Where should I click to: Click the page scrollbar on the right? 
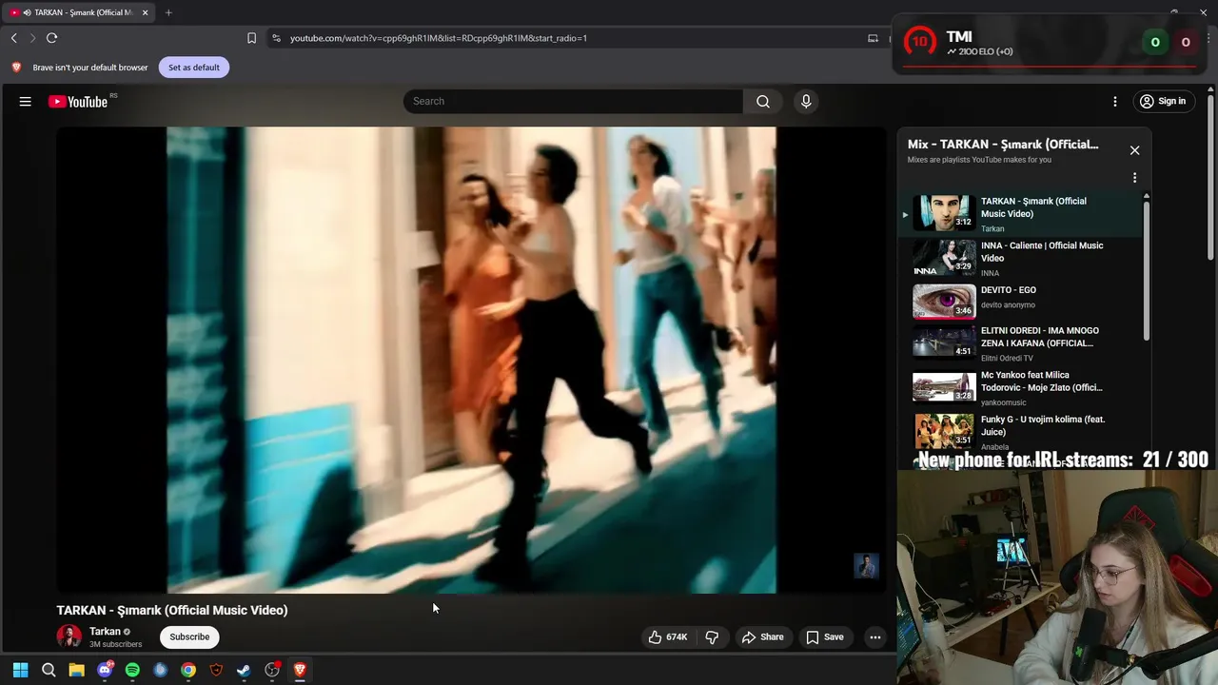click(x=1210, y=176)
